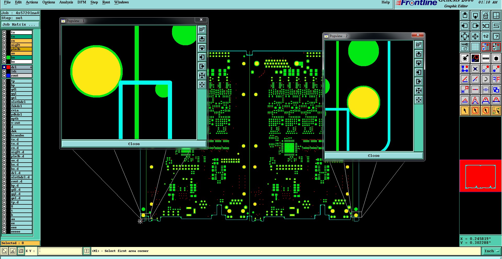The width and height of the screenshot is (502, 259).
Task: Click the grid display icon
Action: [x=475, y=47]
